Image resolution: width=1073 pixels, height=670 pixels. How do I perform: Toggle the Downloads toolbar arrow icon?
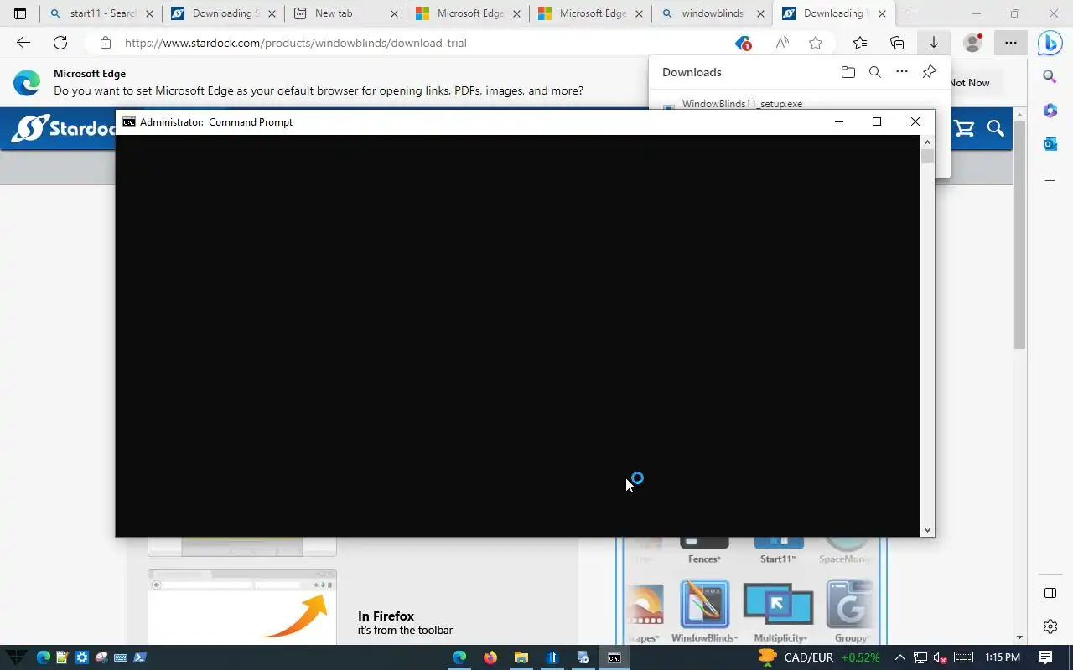pos(933,43)
